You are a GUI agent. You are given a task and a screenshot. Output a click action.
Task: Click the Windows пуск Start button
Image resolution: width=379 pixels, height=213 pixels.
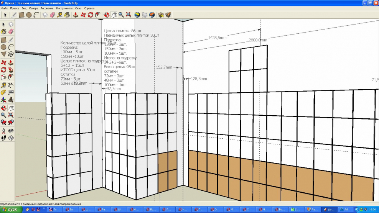click(10, 210)
